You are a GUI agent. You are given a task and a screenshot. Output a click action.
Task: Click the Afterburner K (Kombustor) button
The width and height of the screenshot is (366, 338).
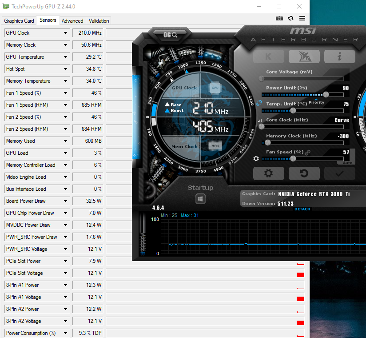[269, 56]
